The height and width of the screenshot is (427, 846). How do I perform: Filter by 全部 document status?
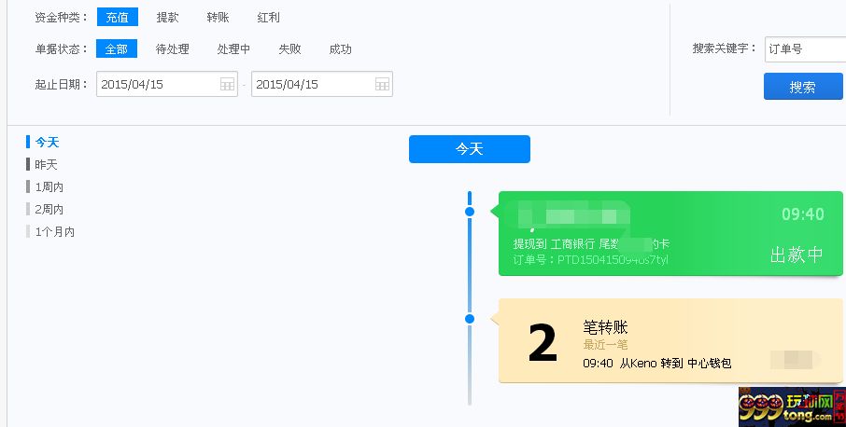(117, 49)
